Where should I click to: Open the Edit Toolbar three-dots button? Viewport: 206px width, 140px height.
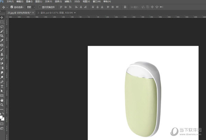[x=2, y=109]
